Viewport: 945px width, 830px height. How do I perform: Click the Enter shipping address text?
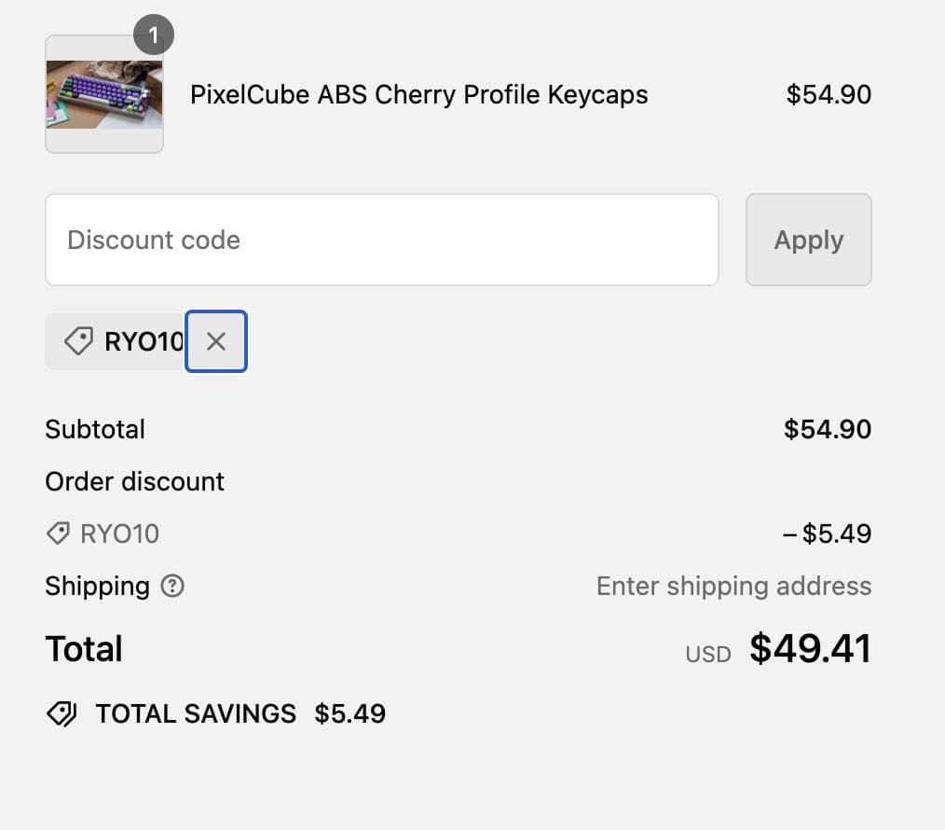click(x=733, y=586)
